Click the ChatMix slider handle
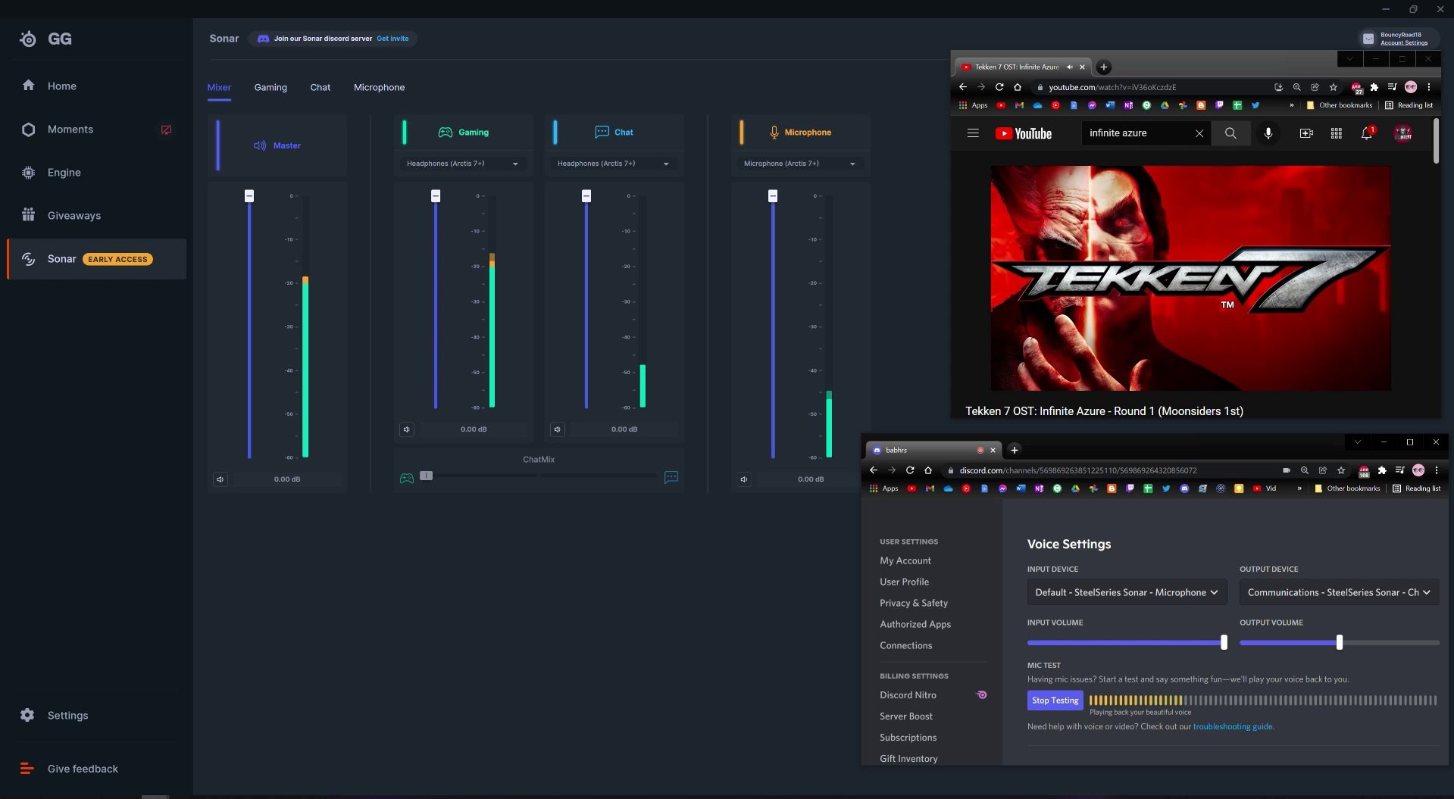The height and width of the screenshot is (799, 1454). point(427,476)
